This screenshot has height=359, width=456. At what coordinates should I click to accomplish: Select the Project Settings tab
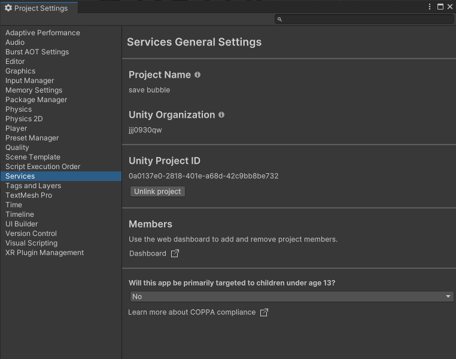pos(39,8)
